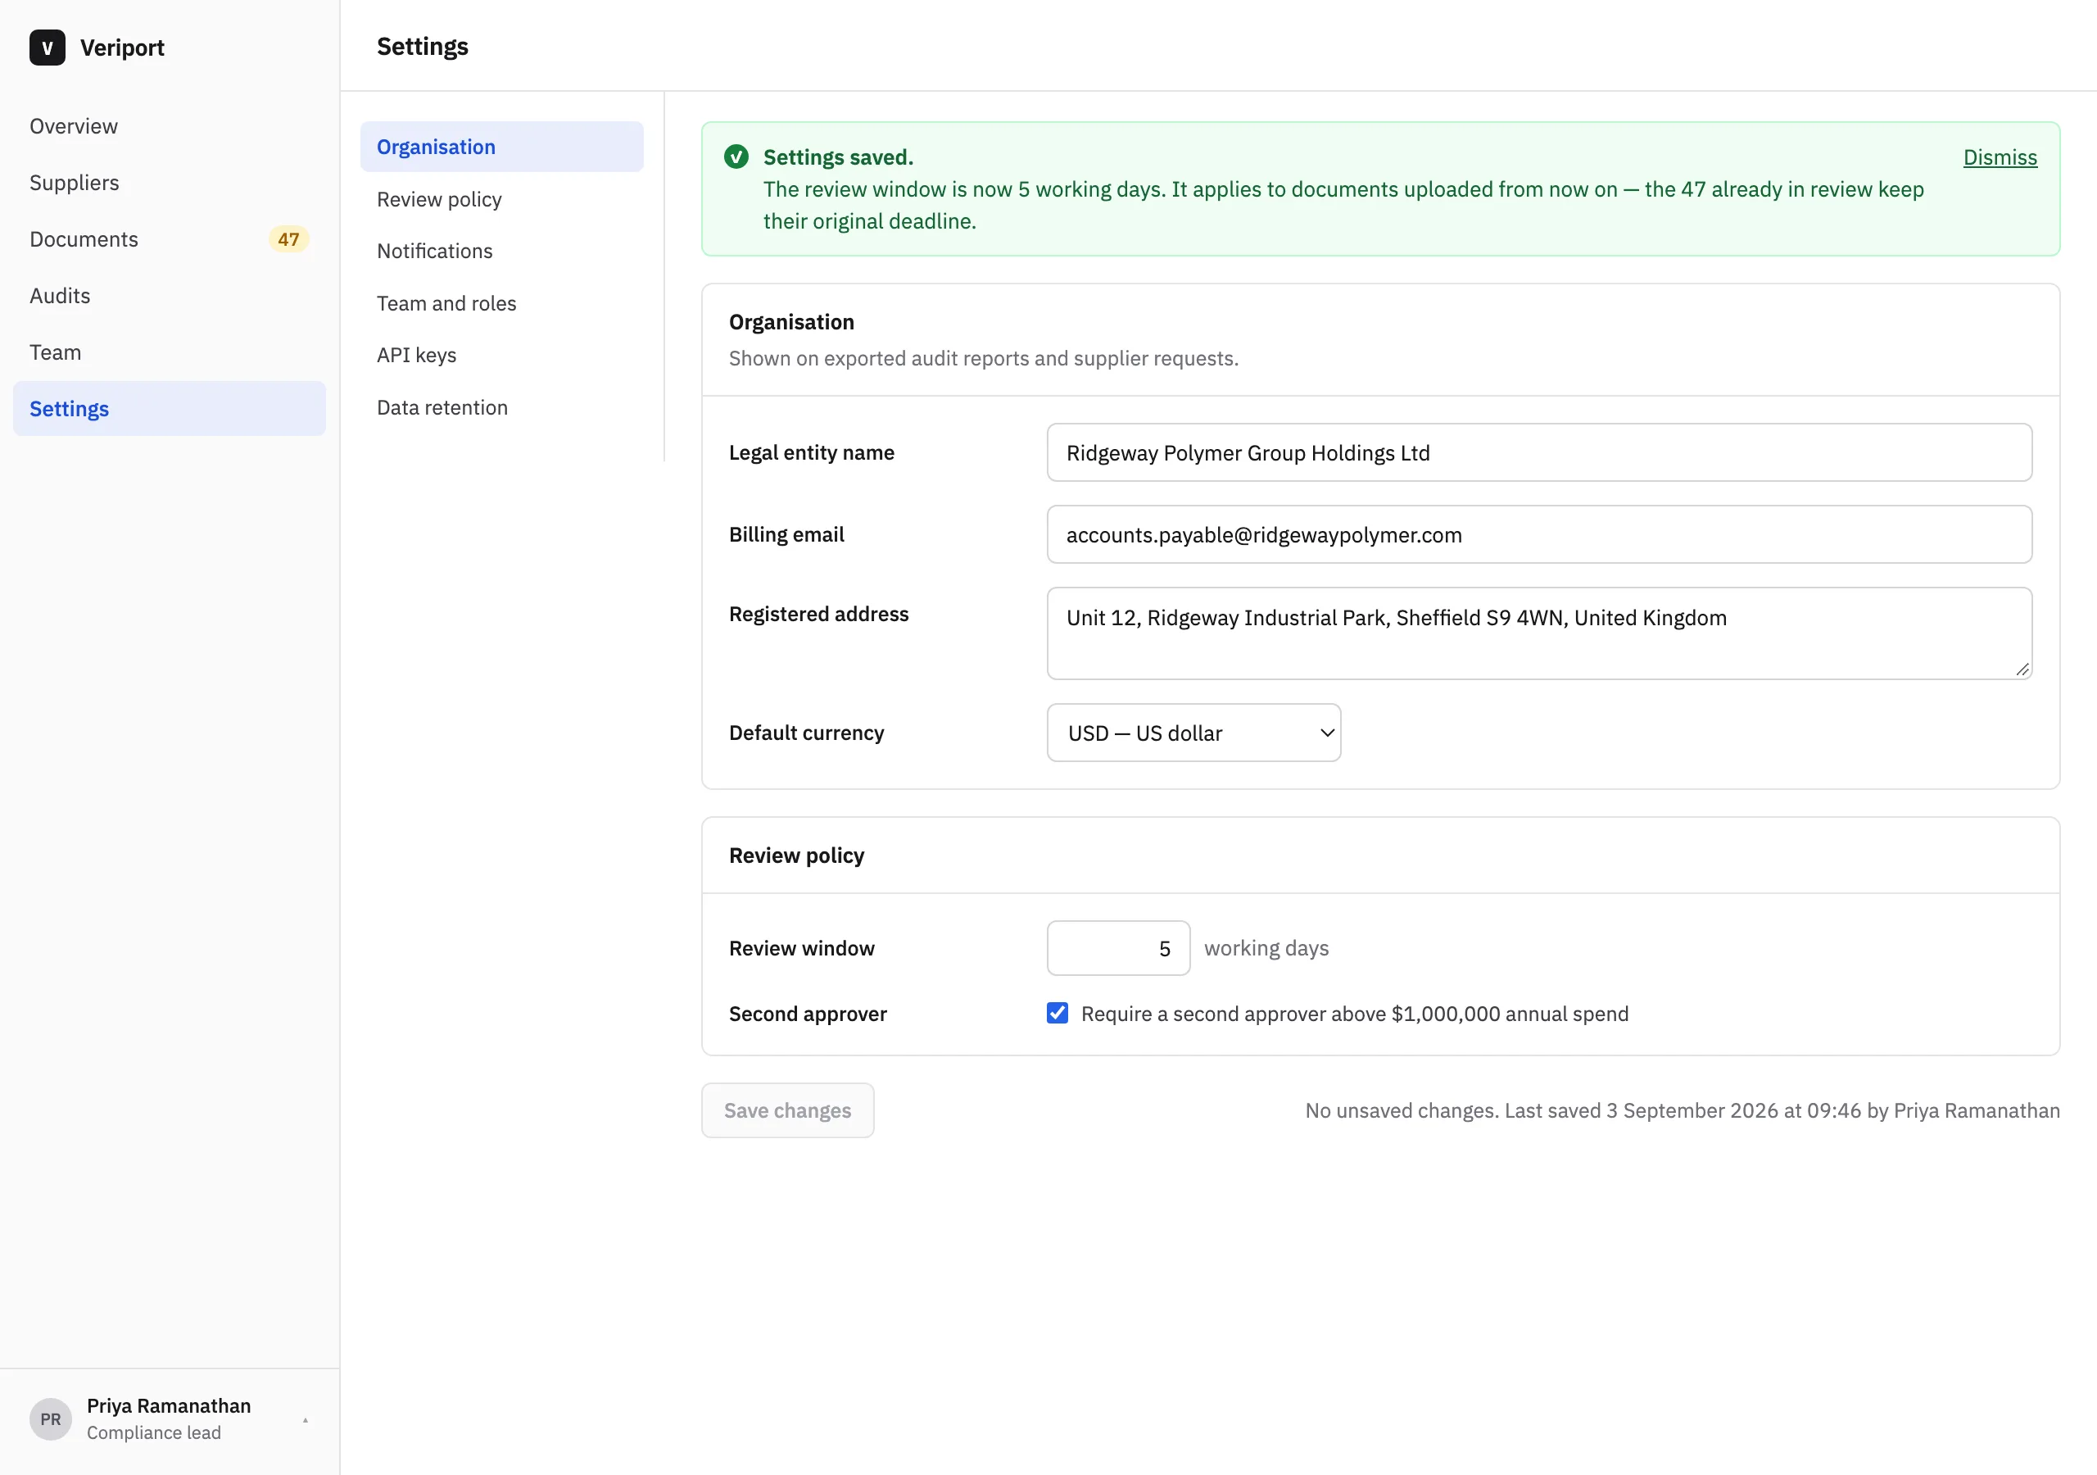Viewport: 2097px width, 1475px height.
Task: Grab the address textarea resize handle
Action: [2022, 669]
